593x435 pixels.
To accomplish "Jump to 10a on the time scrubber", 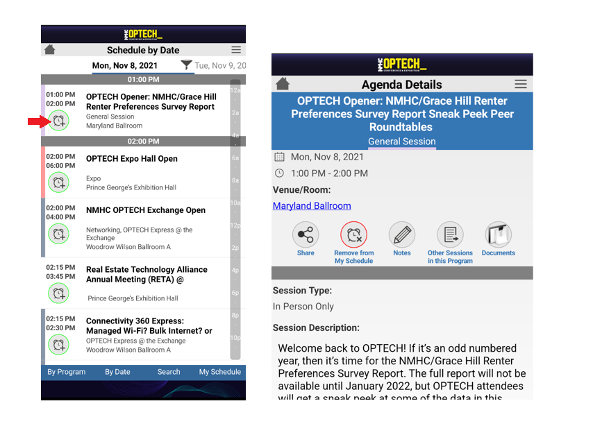I will click(x=235, y=203).
